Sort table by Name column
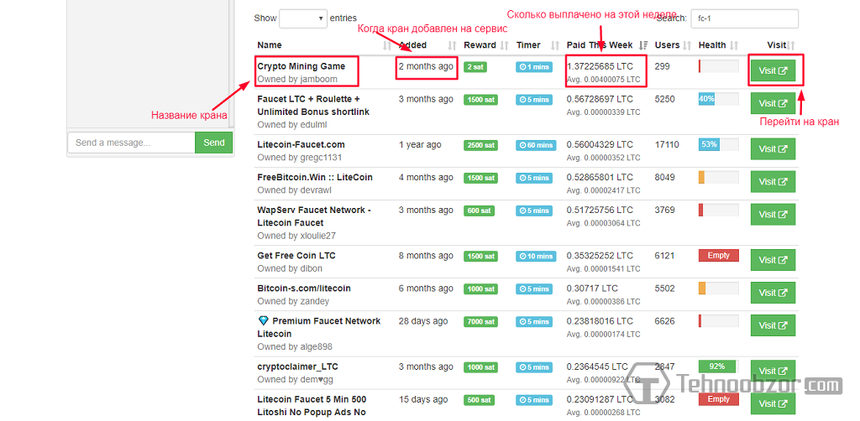This screenshot has height=421, width=860. (324, 45)
